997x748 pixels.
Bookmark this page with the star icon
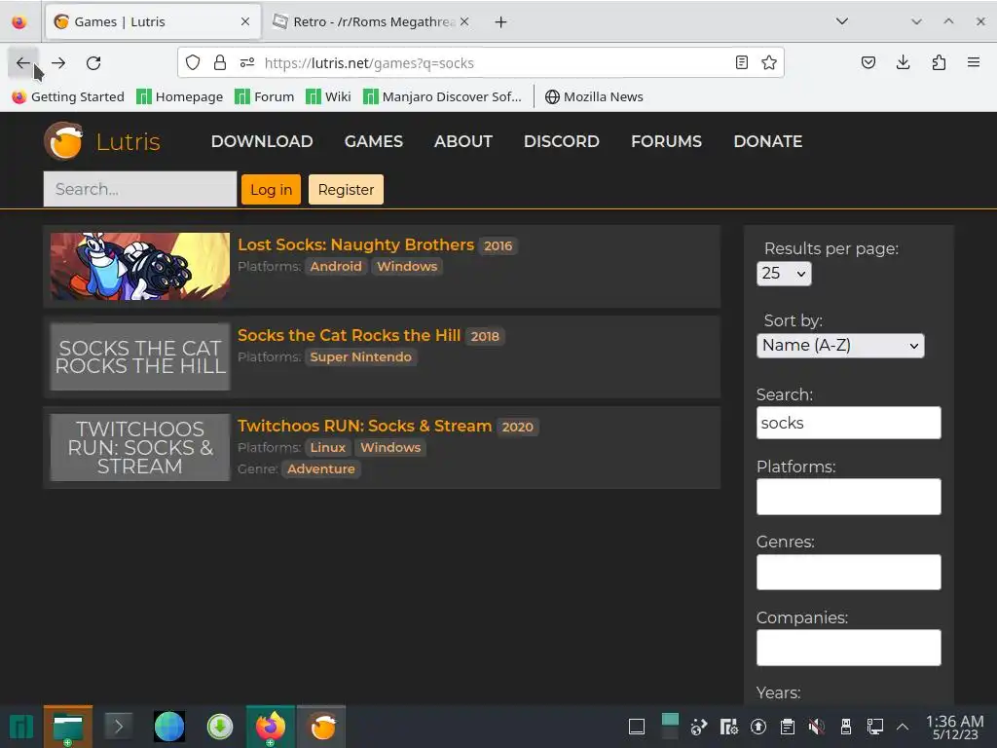[769, 62]
